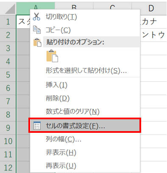Choose the large Paste clipboard option button
This screenshot has height=173, width=167.
pos(52,56)
